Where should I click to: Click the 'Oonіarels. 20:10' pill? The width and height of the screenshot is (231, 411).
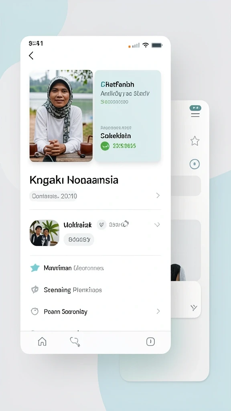[x=53, y=196]
